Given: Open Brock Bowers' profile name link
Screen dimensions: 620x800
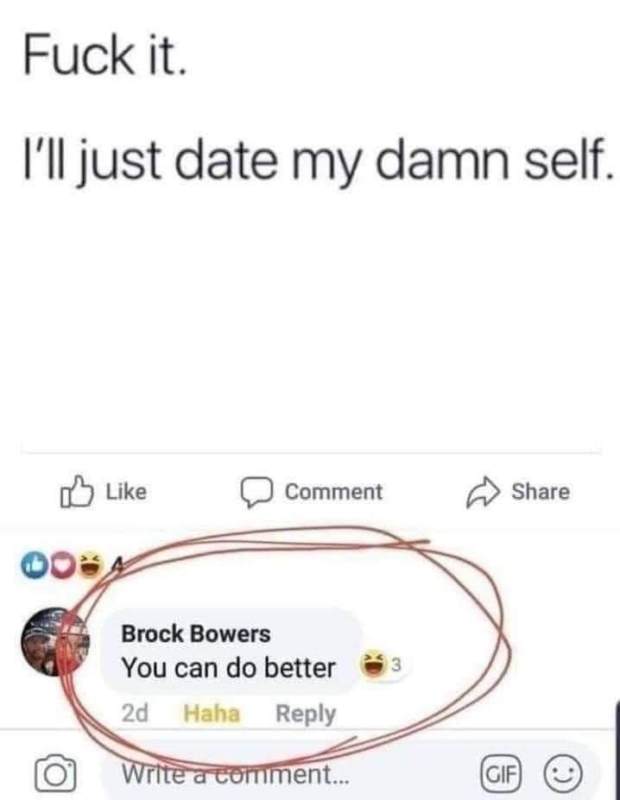Looking at the screenshot, I should 196,634.
